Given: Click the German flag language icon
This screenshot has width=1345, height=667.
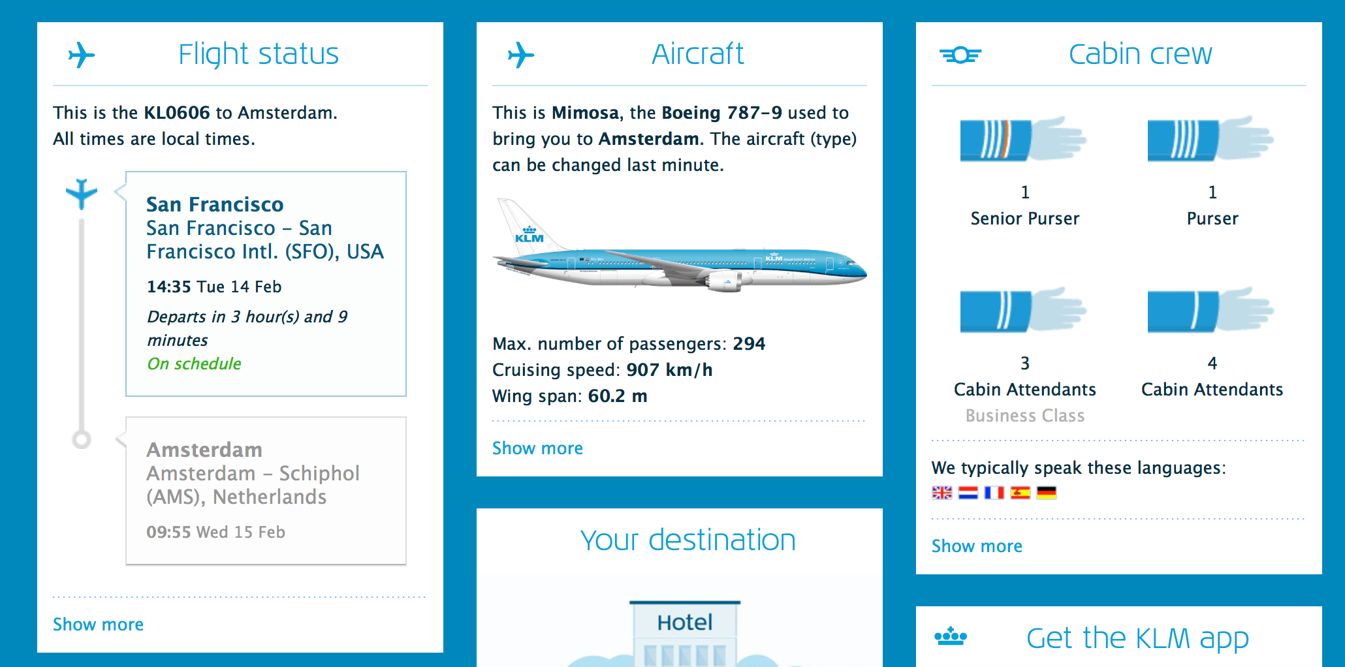Looking at the screenshot, I should tap(1048, 493).
